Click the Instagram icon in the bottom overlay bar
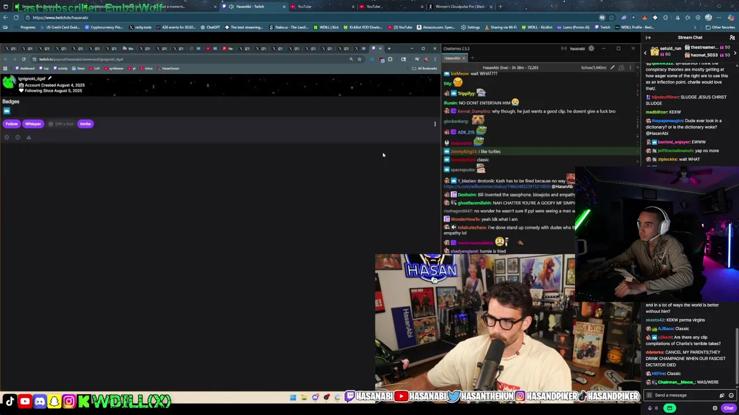739x415 pixels. pyautogui.click(x=69, y=401)
